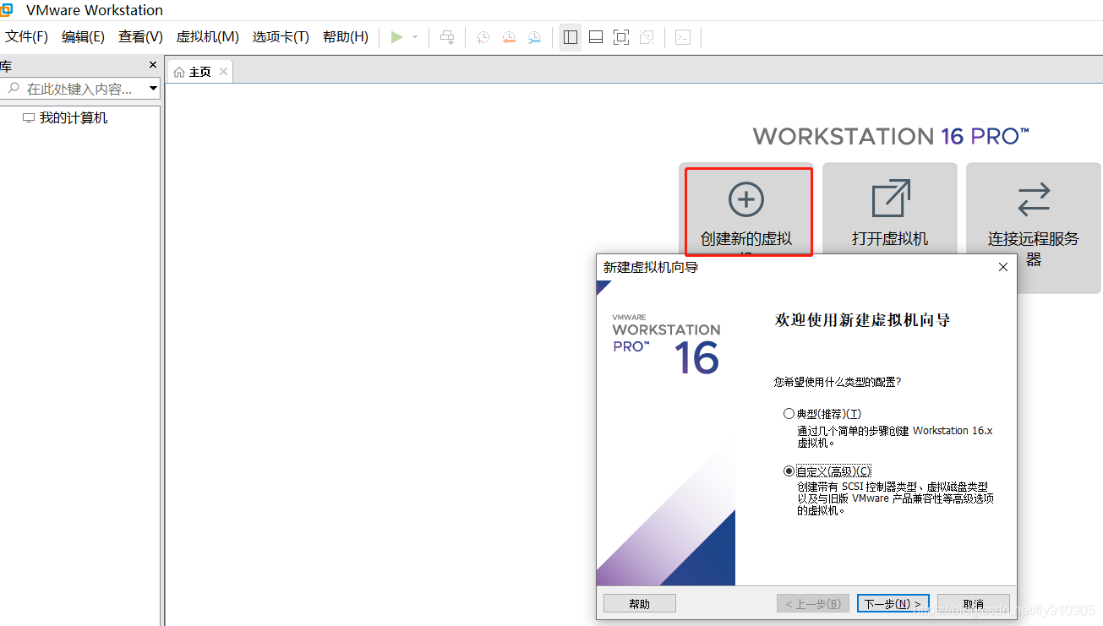Click the Unity mode toolbar icon
Screen dimensions: 1103x626
[x=647, y=37]
